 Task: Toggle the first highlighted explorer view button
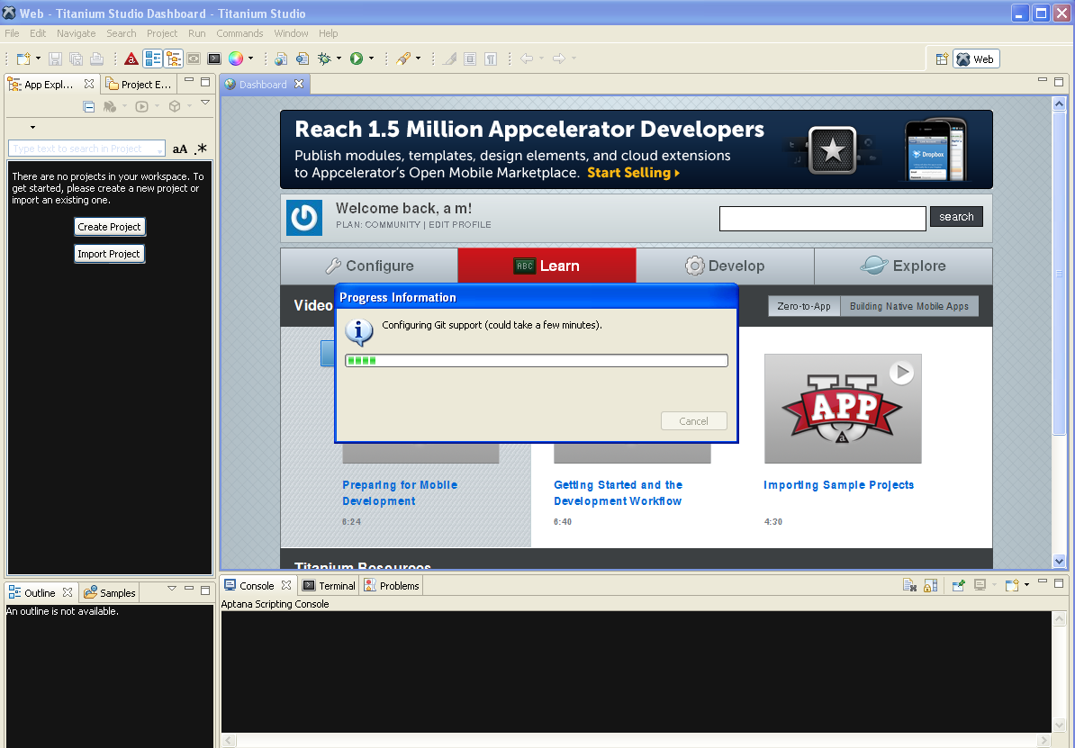(x=153, y=59)
